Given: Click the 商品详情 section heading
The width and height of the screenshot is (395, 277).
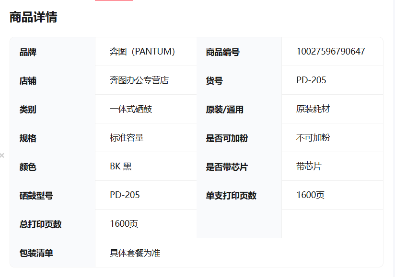Looking at the screenshot, I should pyautogui.click(x=34, y=17).
